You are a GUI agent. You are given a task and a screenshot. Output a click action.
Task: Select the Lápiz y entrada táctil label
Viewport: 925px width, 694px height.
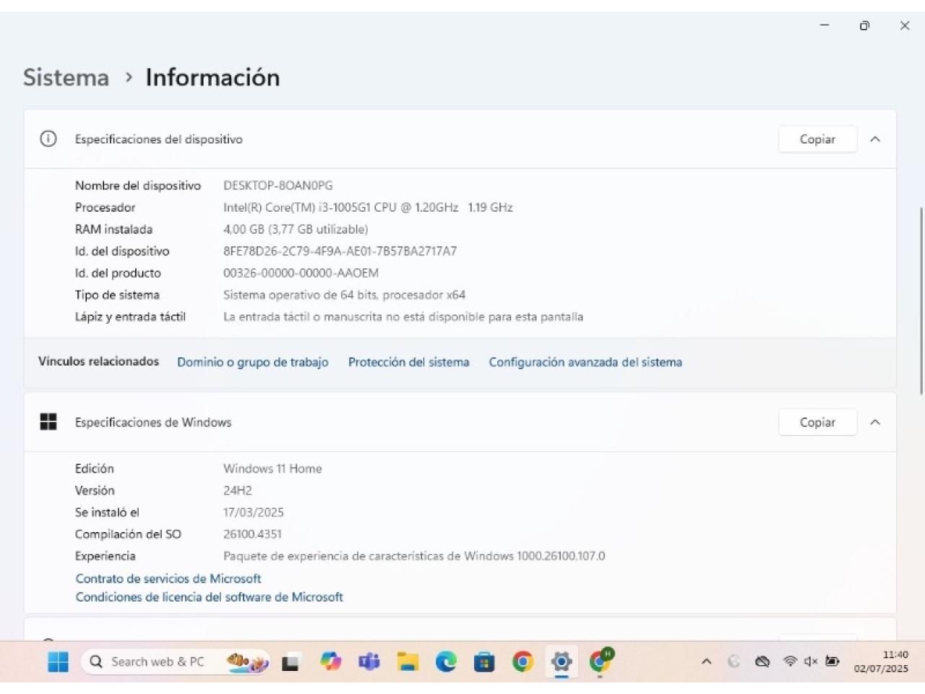point(130,317)
